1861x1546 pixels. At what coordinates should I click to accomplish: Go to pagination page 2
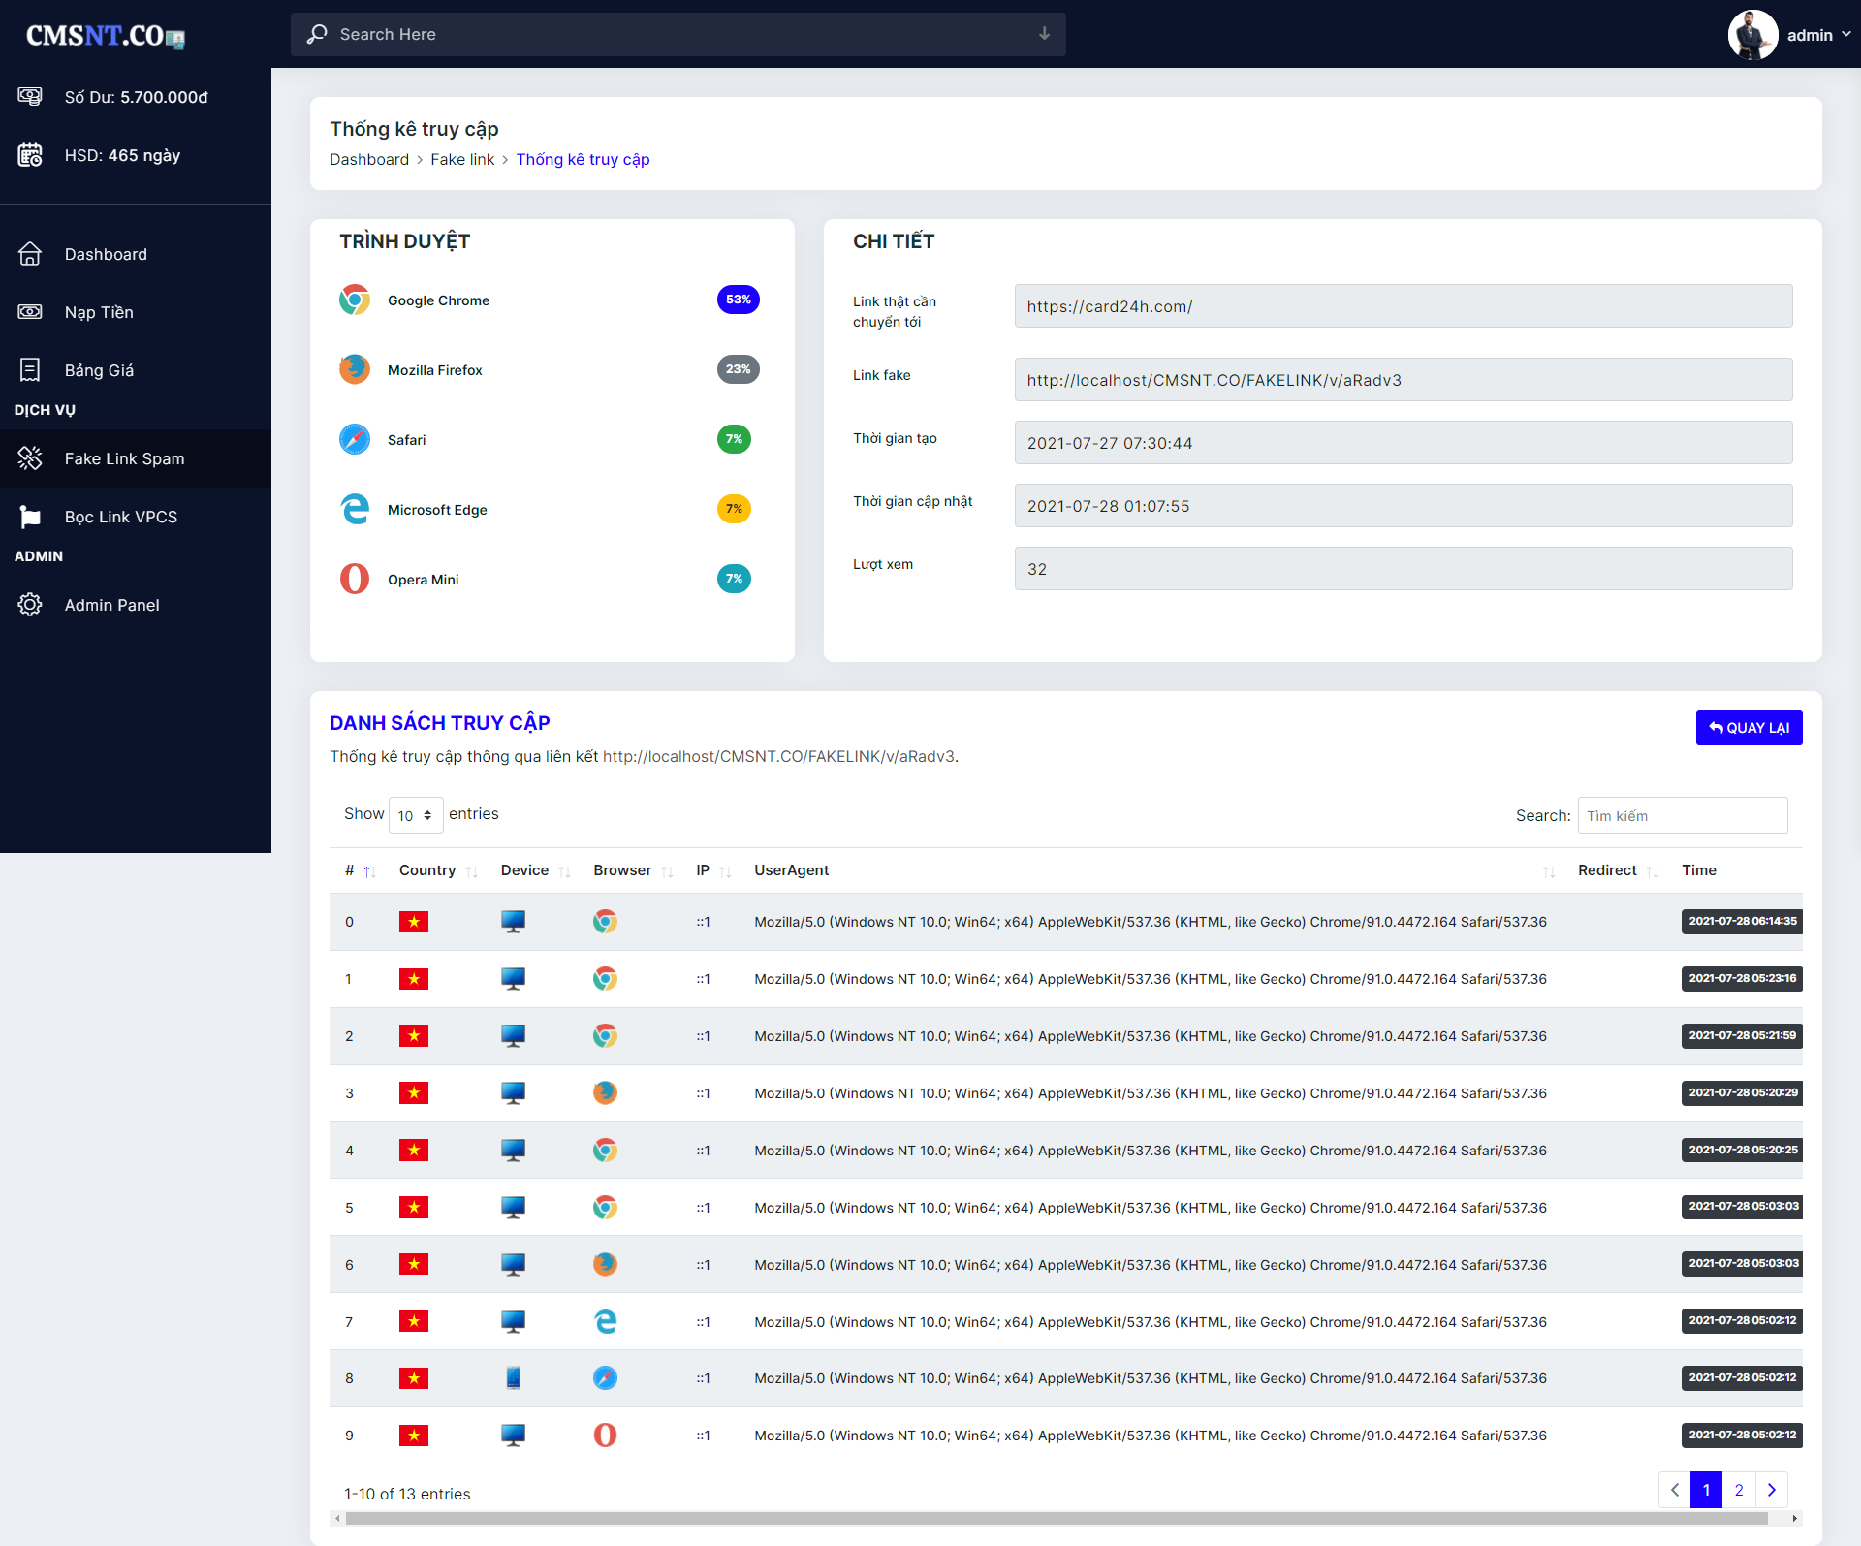click(x=1739, y=1490)
